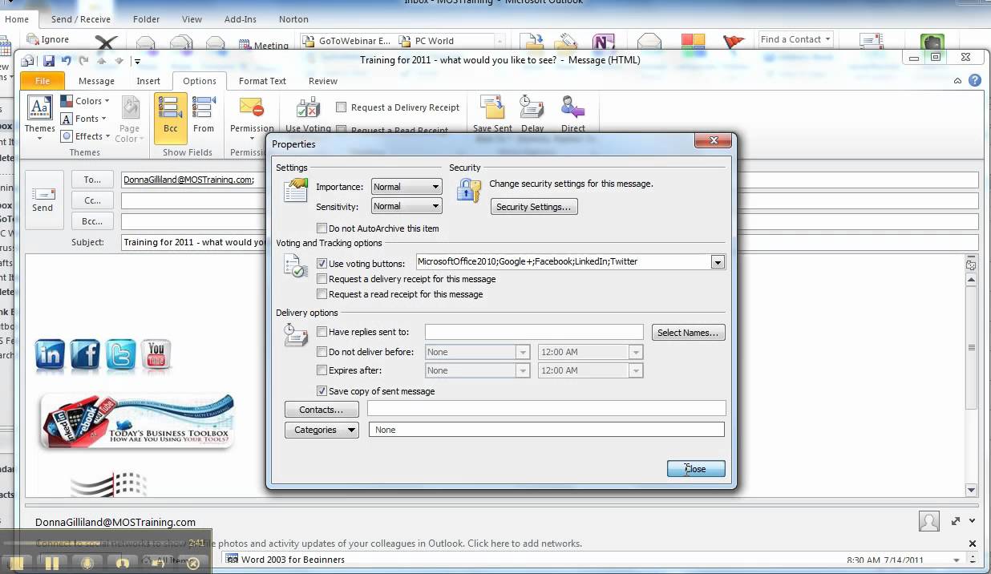Switch to the Format Text tab
The image size is (991, 574).
click(262, 81)
